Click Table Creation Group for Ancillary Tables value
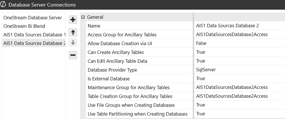The image size is (285, 119). click(x=239, y=96)
